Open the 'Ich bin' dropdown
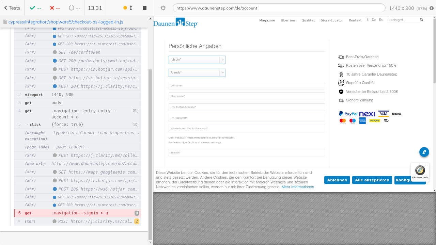This screenshot has width=436, height=245. [197, 60]
